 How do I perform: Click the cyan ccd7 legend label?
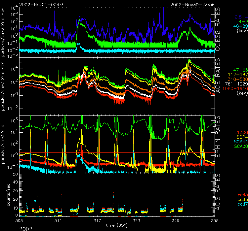[242, 205]
